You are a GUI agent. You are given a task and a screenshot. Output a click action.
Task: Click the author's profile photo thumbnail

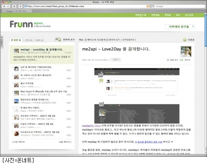(186, 52)
